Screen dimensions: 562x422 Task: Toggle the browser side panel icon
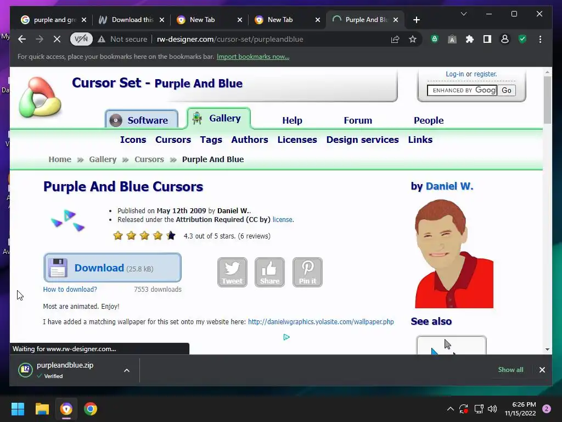[x=487, y=39]
